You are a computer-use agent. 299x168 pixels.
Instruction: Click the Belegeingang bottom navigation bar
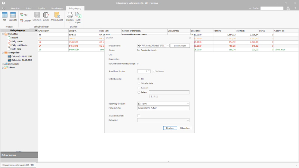click(19, 155)
